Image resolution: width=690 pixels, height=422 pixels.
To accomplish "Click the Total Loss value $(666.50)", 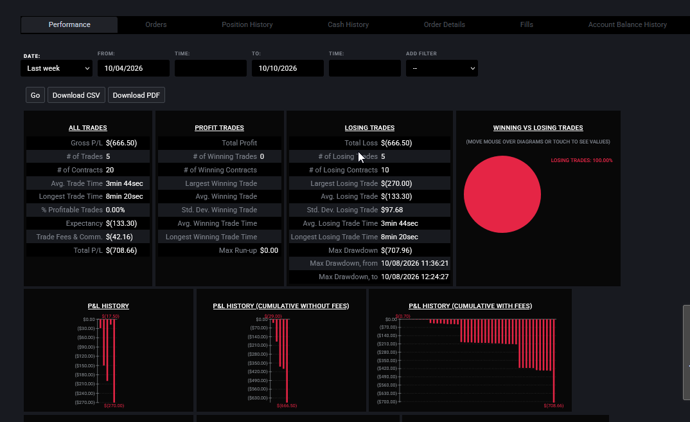I will coord(396,143).
